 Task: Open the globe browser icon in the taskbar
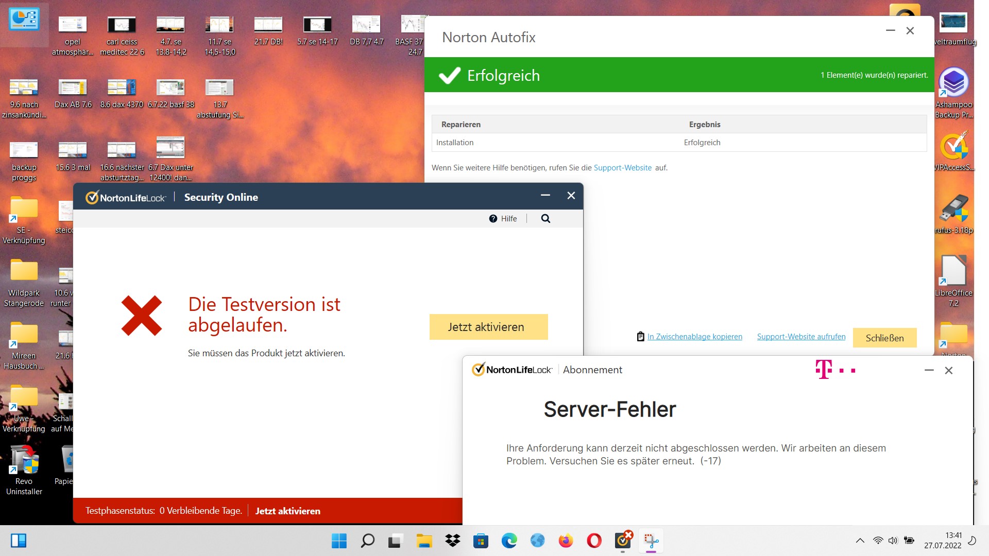coord(537,541)
